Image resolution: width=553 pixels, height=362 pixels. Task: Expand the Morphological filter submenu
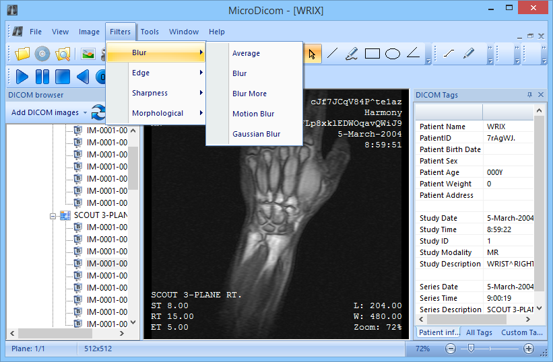(x=156, y=113)
